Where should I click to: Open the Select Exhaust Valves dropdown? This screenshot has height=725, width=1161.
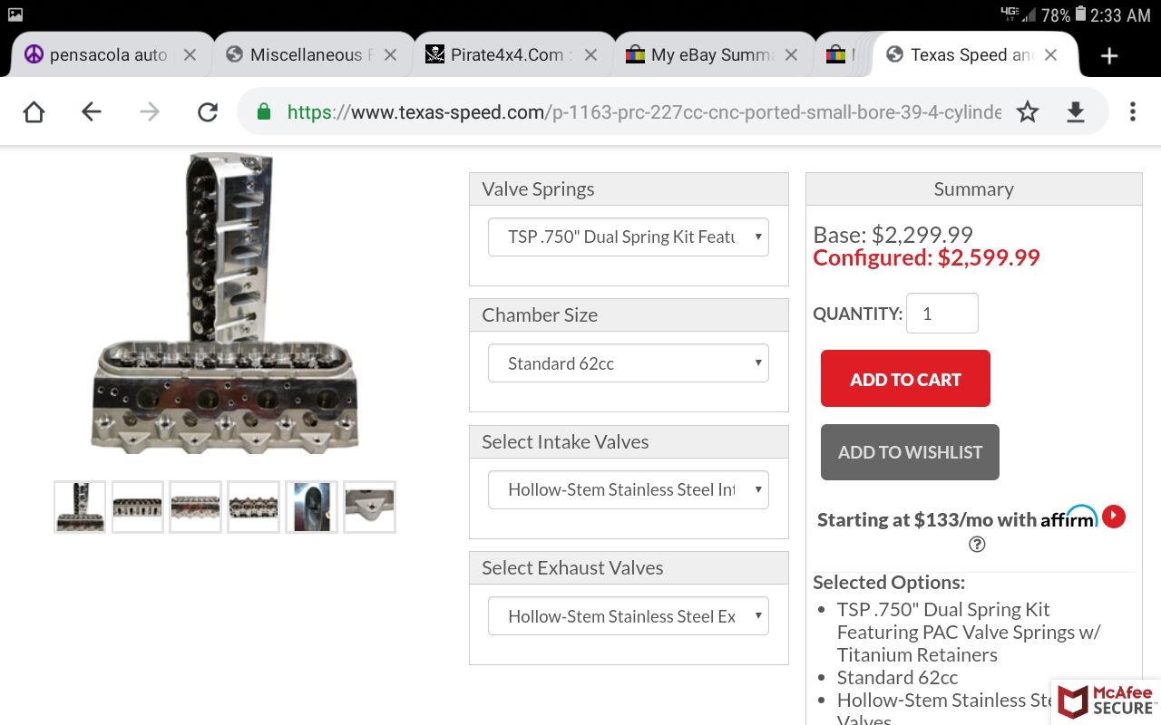pos(628,616)
